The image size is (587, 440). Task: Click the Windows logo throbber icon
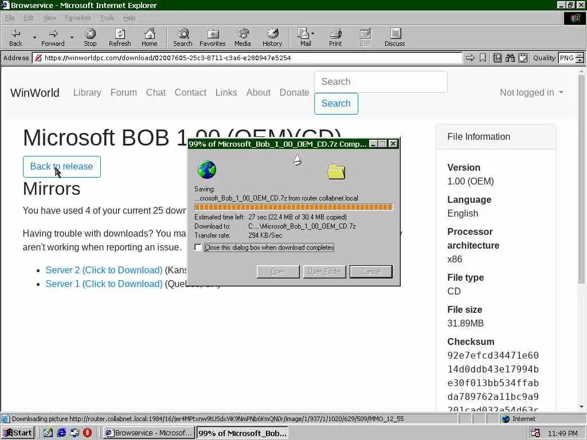tap(575, 18)
